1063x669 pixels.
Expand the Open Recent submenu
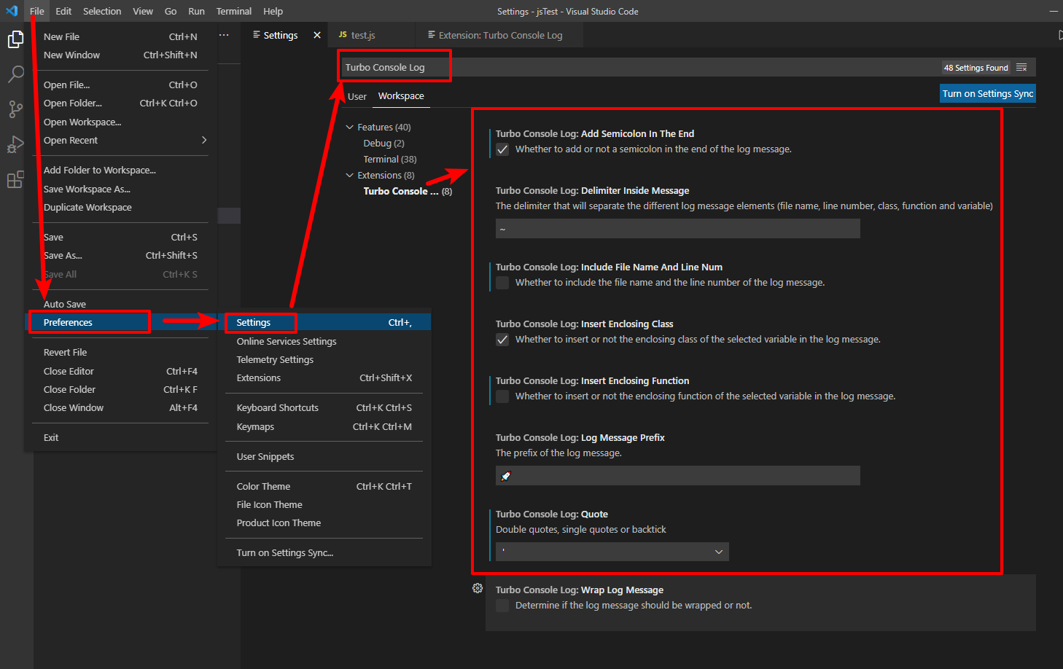[121, 140]
